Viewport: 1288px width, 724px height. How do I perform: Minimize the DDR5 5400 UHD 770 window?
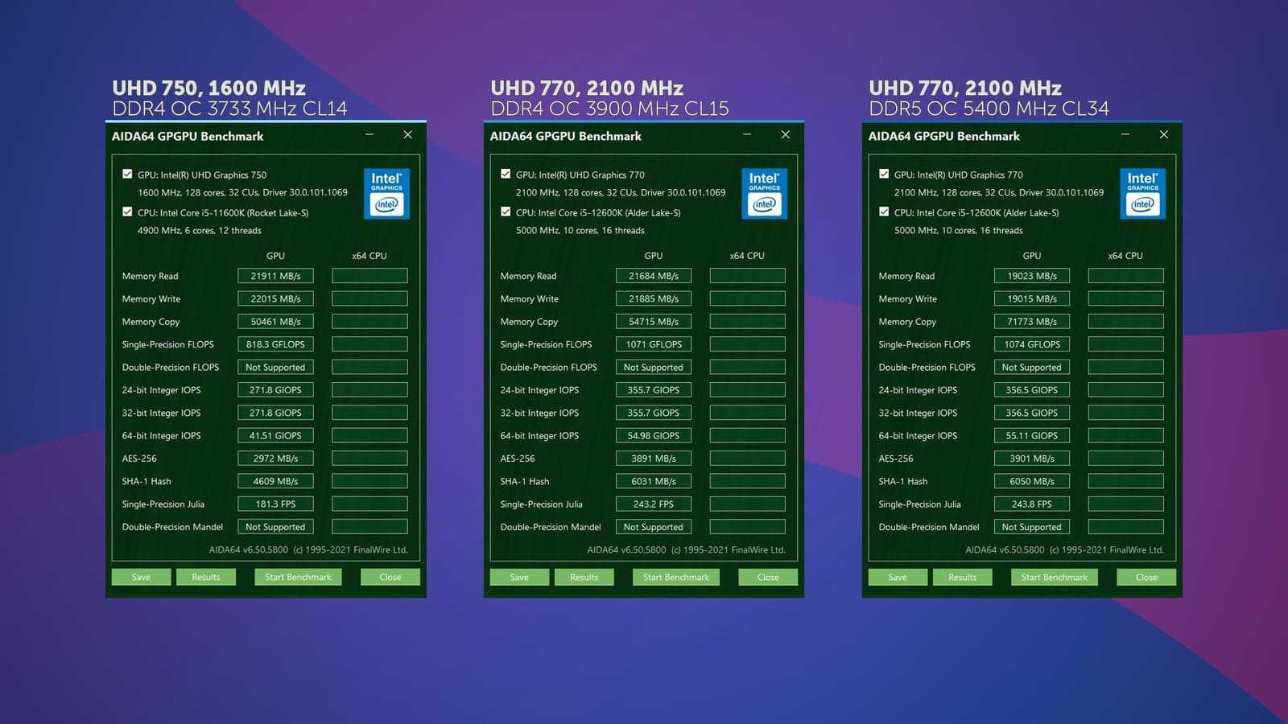click(x=1125, y=135)
